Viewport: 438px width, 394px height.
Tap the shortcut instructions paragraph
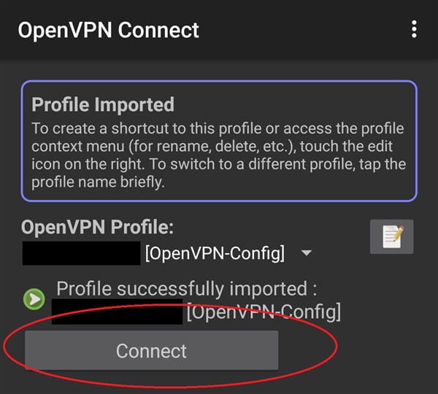pyautogui.click(x=218, y=155)
